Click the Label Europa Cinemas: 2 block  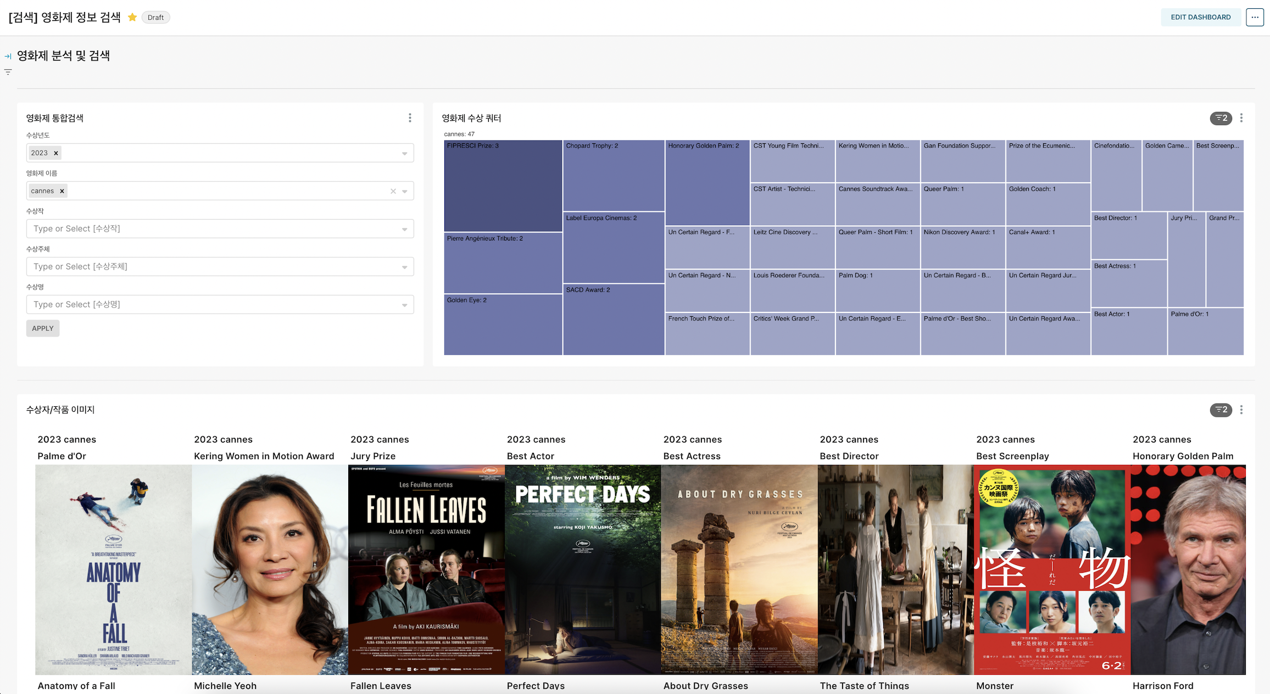pos(614,248)
